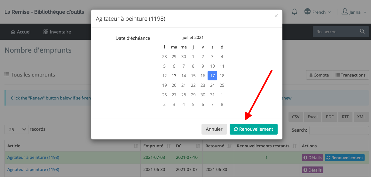Click the purple Détails button in first row
Image resolution: width=371 pixels, height=177 pixels.
[x=312, y=158]
